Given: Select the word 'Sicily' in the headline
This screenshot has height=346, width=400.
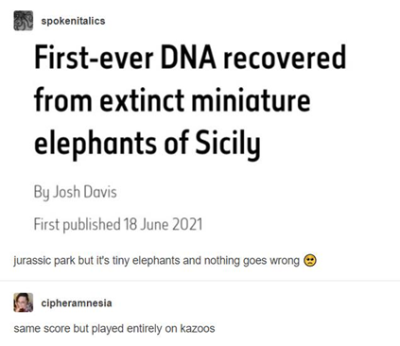Looking at the screenshot, I should [228, 145].
